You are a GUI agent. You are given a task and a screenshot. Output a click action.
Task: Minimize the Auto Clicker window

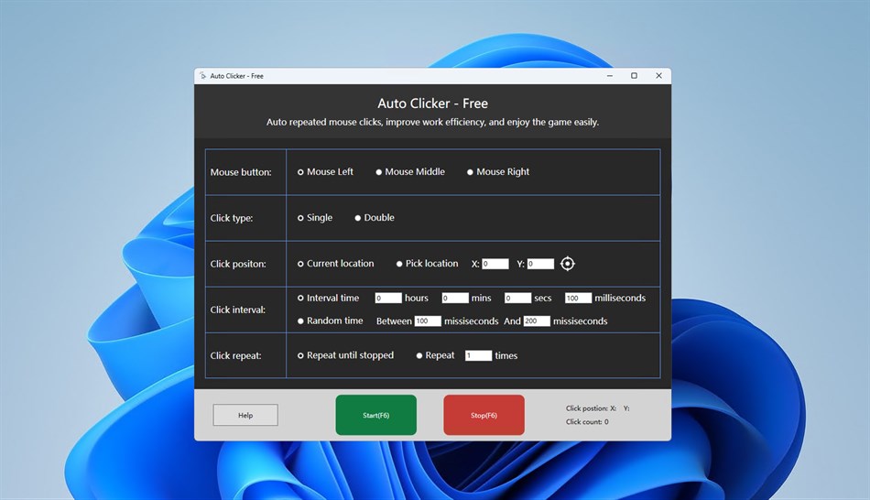(x=610, y=76)
